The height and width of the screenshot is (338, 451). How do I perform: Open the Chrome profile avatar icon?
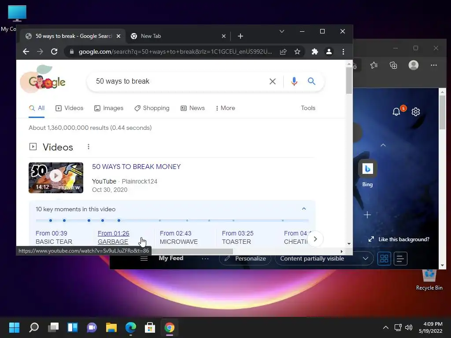329,51
